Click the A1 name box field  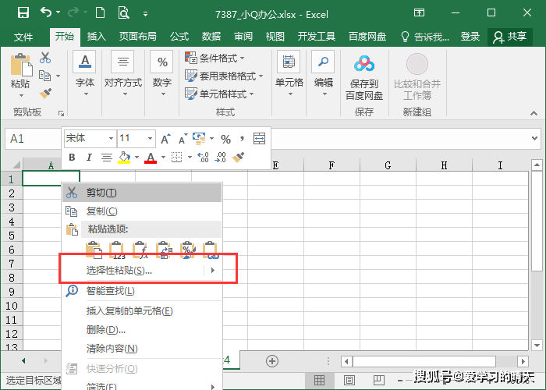33,139
